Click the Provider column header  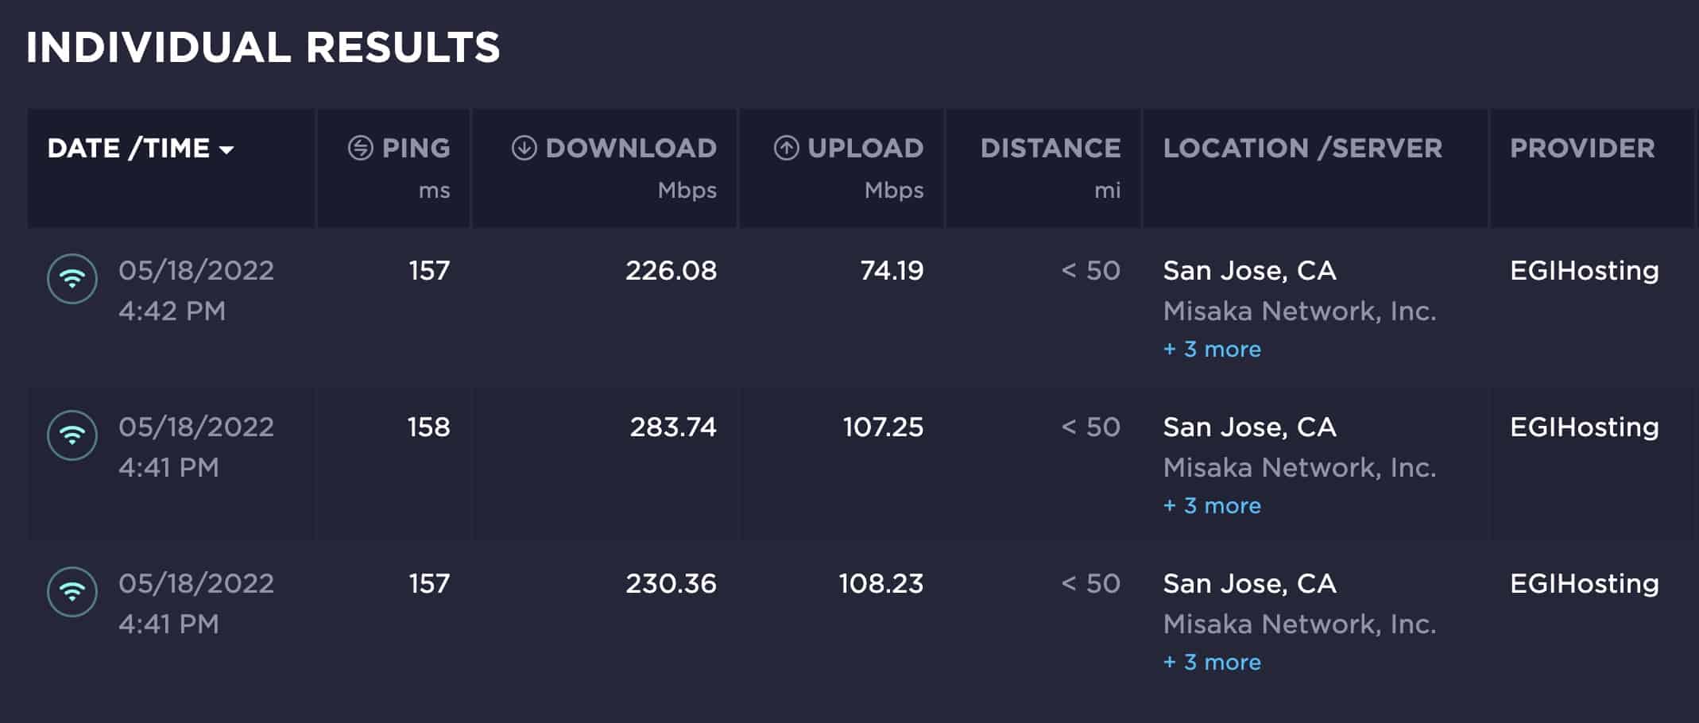(x=1582, y=148)
